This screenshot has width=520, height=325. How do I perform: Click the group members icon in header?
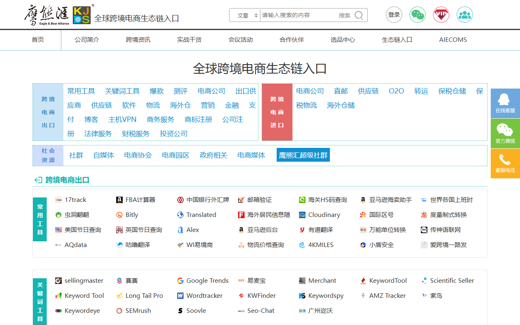[464, 15]
